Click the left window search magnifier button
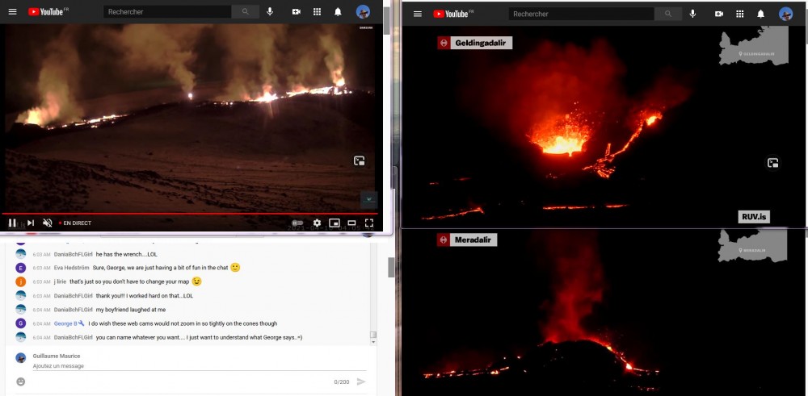The image size is (808, 396). coord(245,12)
